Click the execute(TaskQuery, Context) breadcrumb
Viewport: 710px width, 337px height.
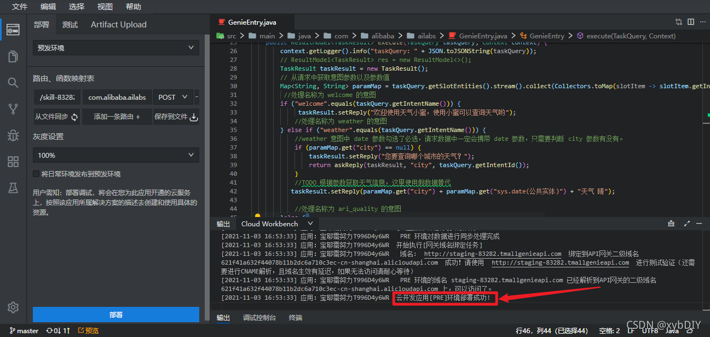pos(626,36)
